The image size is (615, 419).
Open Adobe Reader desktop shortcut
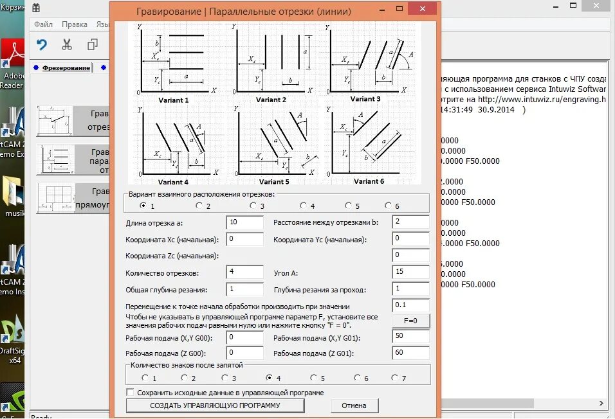click(x=12, y=64)
